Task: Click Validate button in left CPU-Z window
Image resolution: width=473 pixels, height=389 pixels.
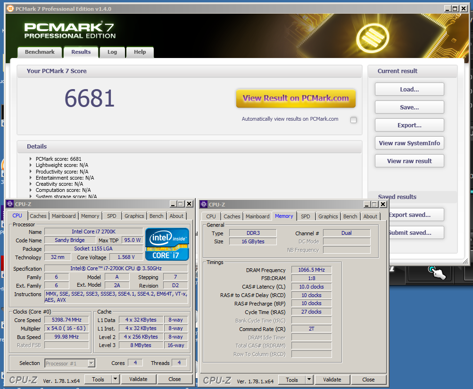Action: click(x=139, y=379)
